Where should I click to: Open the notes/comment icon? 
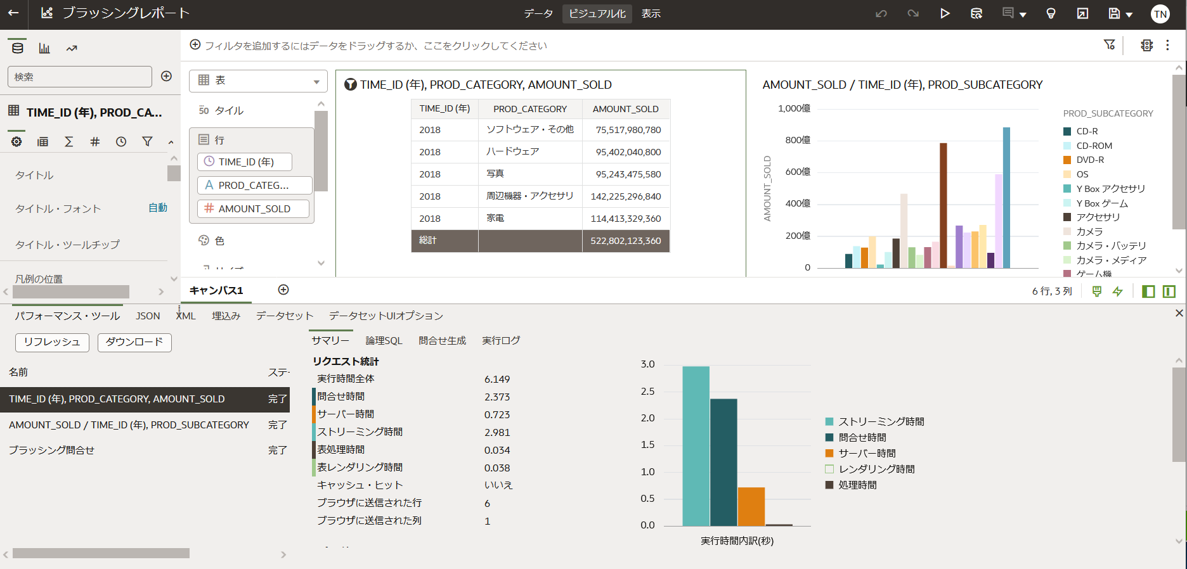[x=1008, y=13]
